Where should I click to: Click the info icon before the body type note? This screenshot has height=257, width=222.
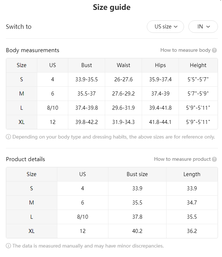point(8,137)
